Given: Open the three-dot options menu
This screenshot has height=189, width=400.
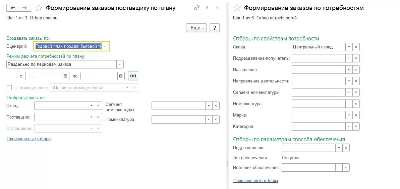Looking at the screenshot, I should (x=207, y=8).
